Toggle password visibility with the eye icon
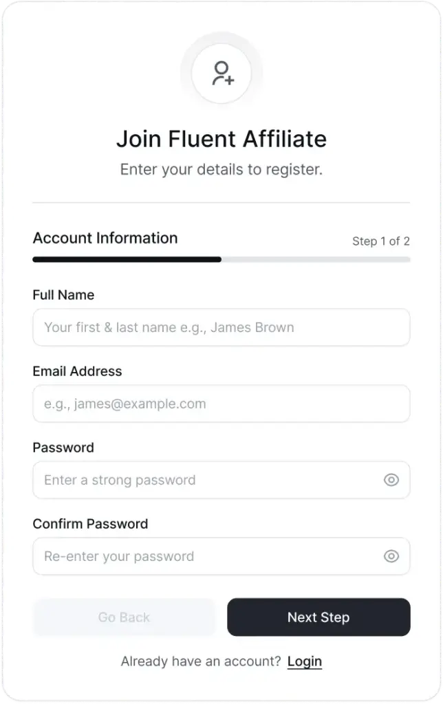 click(391, 480)
